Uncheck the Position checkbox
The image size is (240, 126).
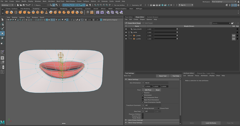click(143, 93)
